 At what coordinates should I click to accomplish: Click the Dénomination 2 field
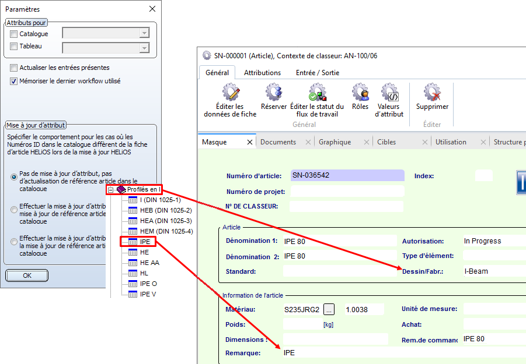coord(340,256)
